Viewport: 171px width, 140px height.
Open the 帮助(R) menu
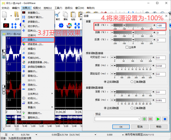[x=91, y=8]
